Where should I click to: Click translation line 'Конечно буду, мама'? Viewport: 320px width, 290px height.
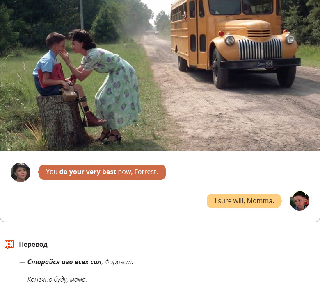coord(57,279)
